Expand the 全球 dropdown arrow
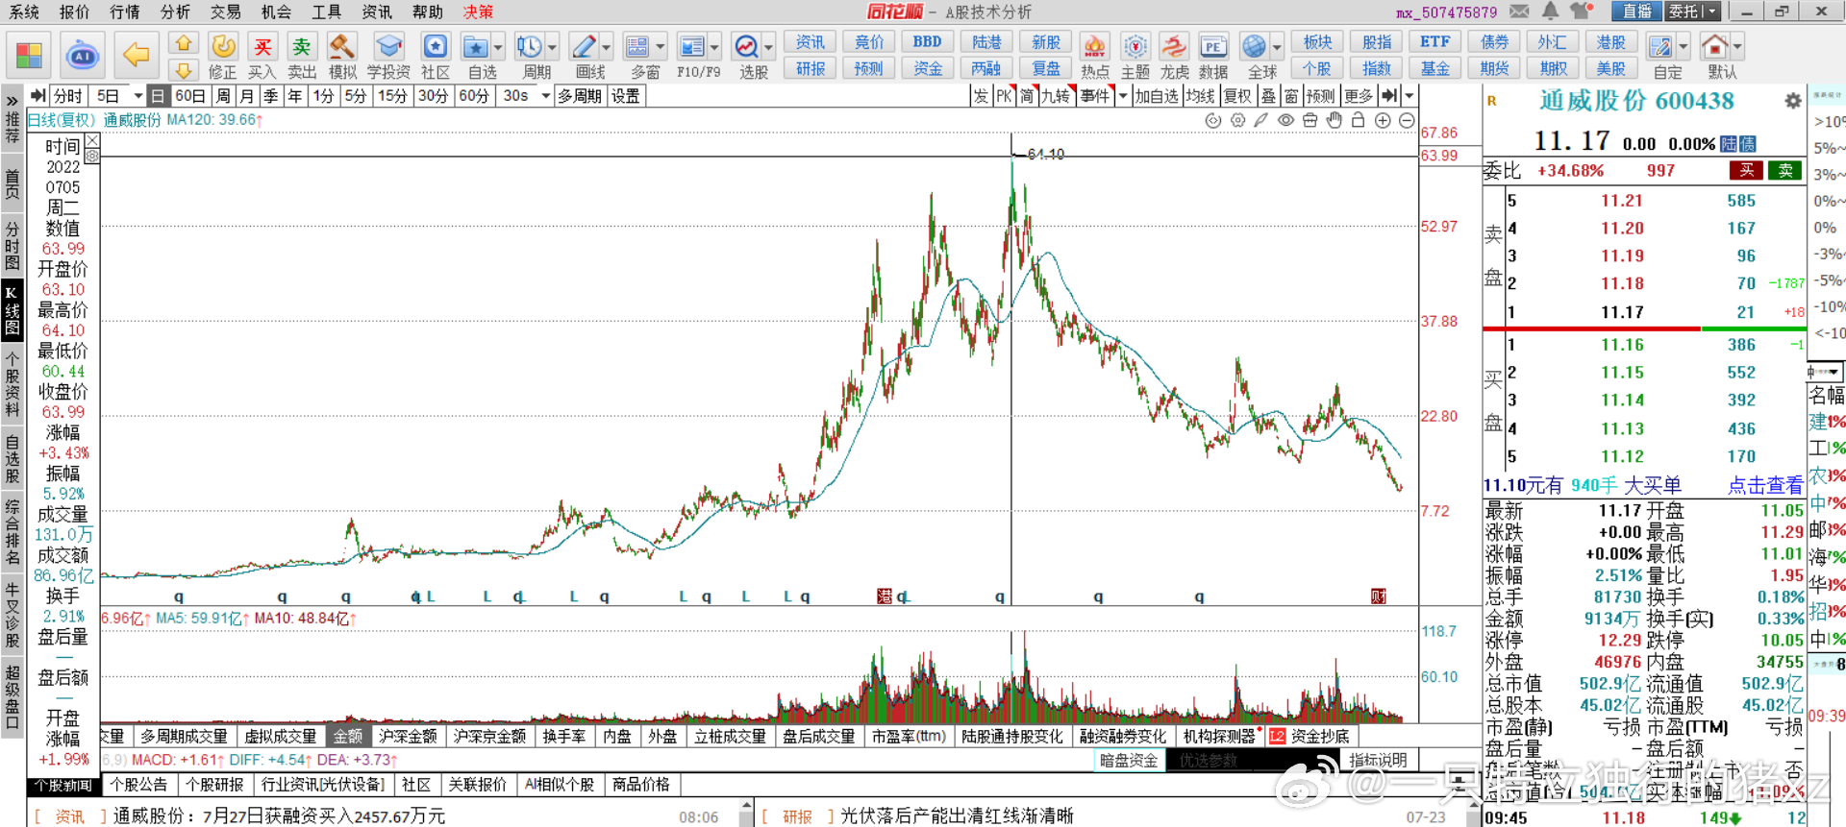This screenshot has height=827, width=1846. point(1278,46)
